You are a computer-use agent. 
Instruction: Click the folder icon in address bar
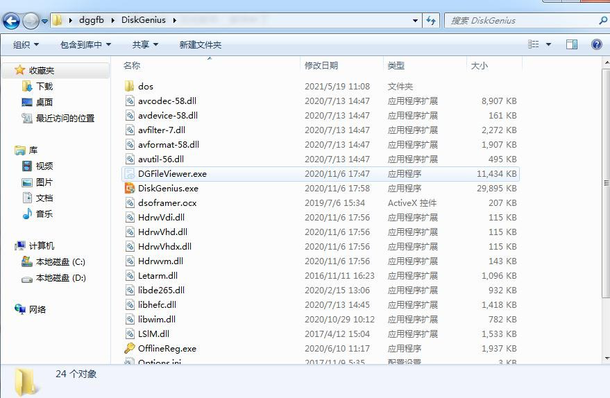(x=57, y=20)
